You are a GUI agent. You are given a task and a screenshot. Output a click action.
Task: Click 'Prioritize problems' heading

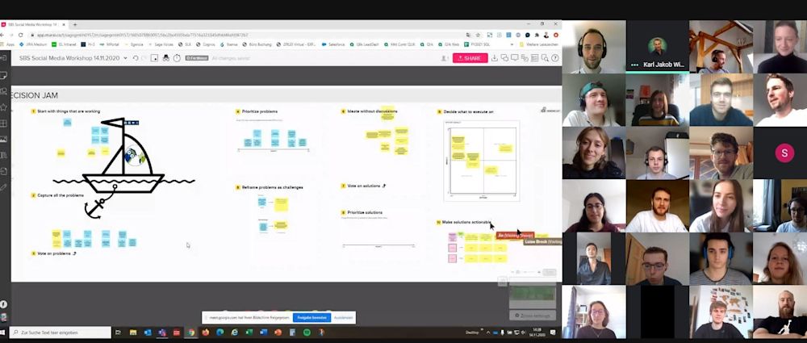pyautogui.click(x=259, y=111)
